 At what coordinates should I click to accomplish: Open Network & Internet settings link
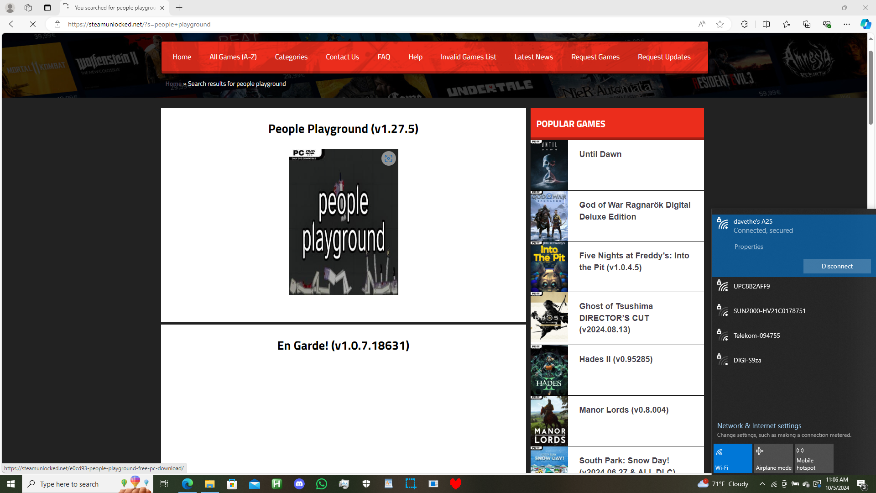pyautogui.click(x=759, y=425)
